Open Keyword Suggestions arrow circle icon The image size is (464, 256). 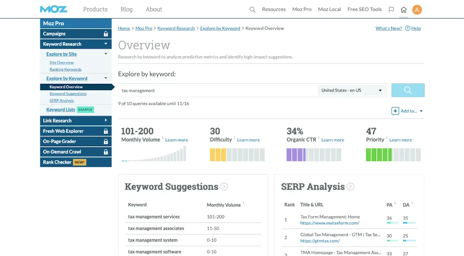point(224,187)
